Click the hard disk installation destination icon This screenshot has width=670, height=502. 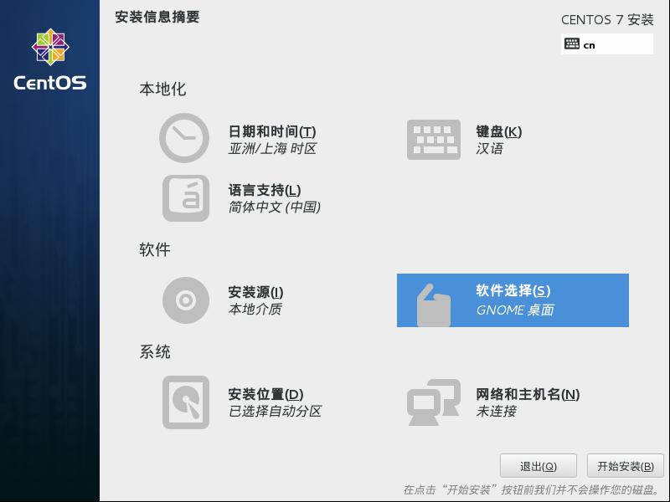186,402
